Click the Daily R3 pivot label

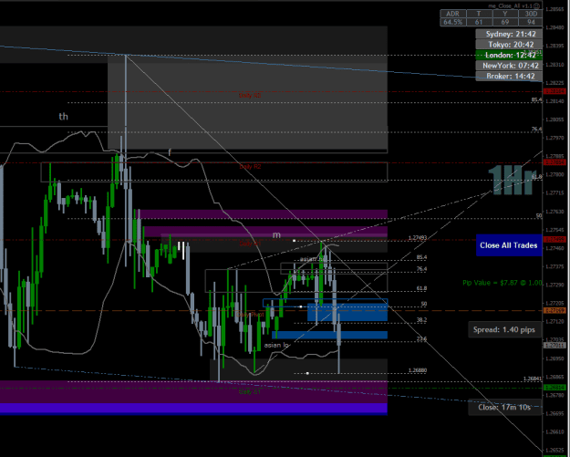point(250,95)
